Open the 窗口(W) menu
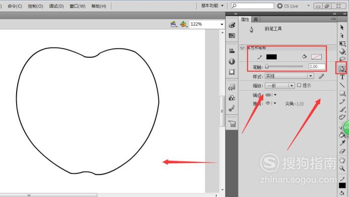The height and width of the screenshot is (197, 349). (x=78, y=6)
